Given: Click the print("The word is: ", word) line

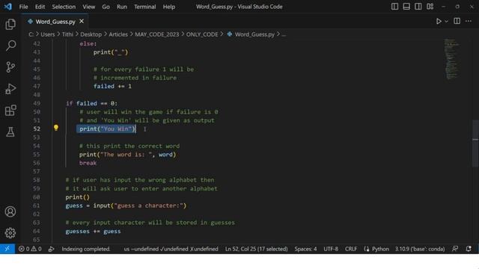Looking at the screenshot, I should point(127,155).
